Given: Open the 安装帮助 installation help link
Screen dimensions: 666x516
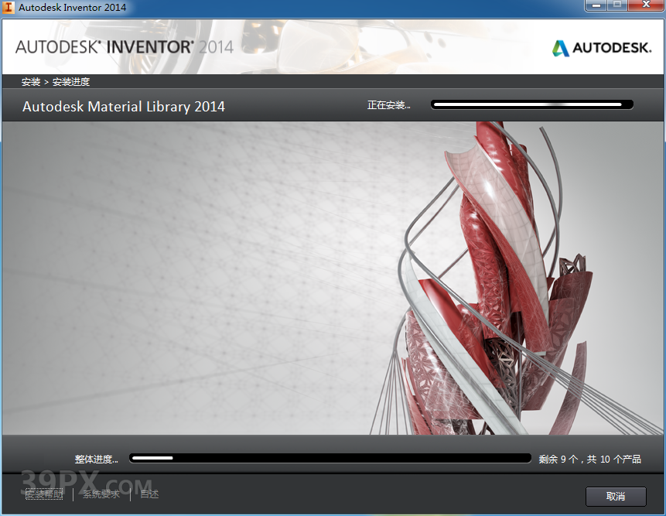Looking at the screenshot, I should click(x=44, y=494).
